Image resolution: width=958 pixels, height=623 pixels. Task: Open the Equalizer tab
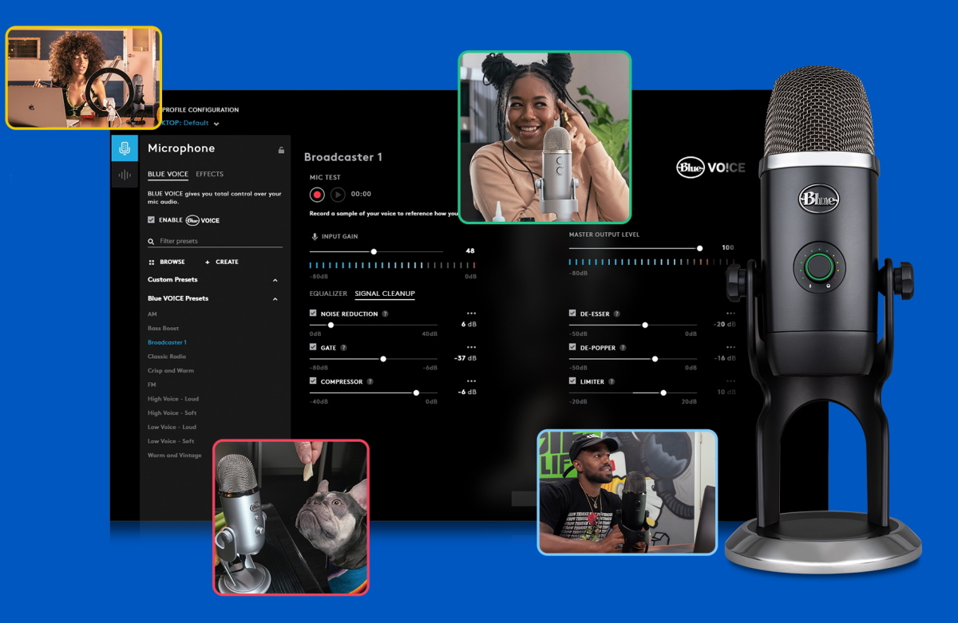pos(328,294)
